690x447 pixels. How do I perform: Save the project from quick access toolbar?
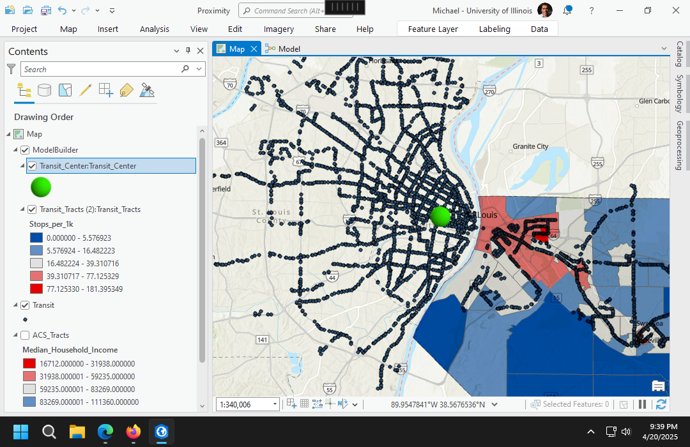pyautogui.click(x=46, y=11)
